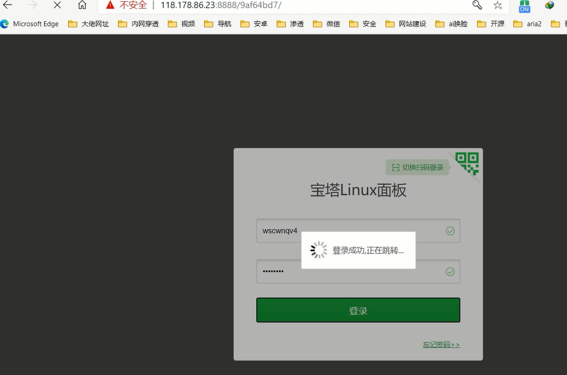Image resolution: width=567 pixels, height=375 pixels.
Task: Click the password input field
Action: pos(358,272)
